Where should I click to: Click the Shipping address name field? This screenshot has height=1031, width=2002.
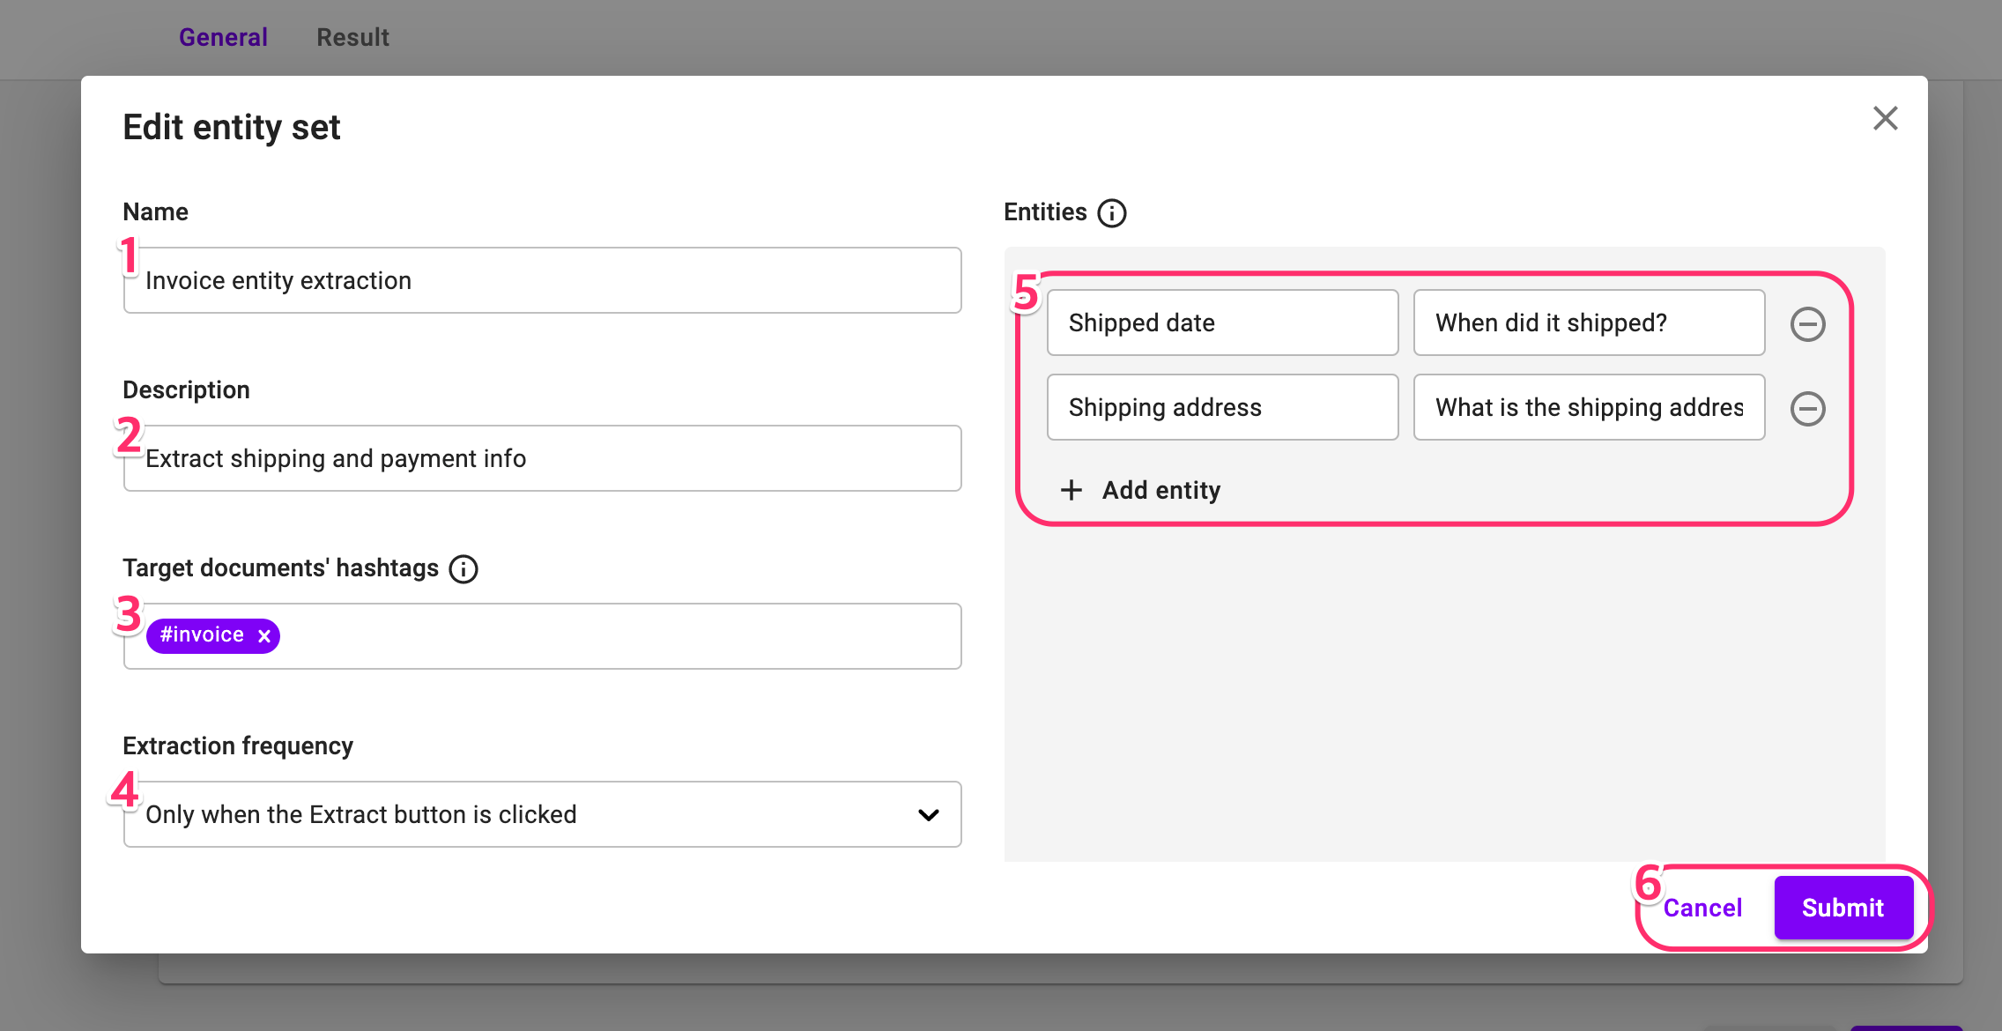[x=1222, y=407]
